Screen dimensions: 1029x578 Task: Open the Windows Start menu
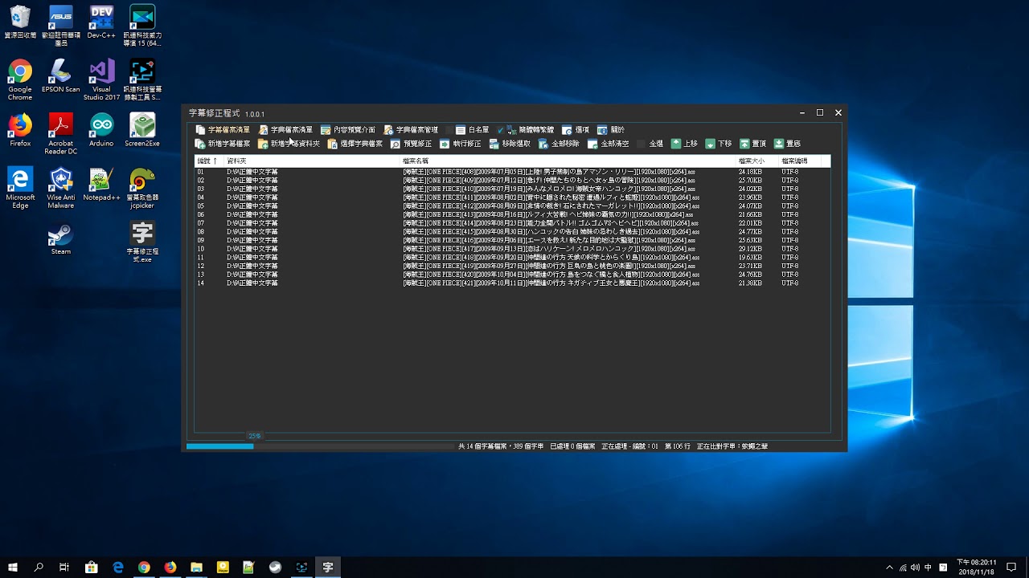click(x=13, y=568)
